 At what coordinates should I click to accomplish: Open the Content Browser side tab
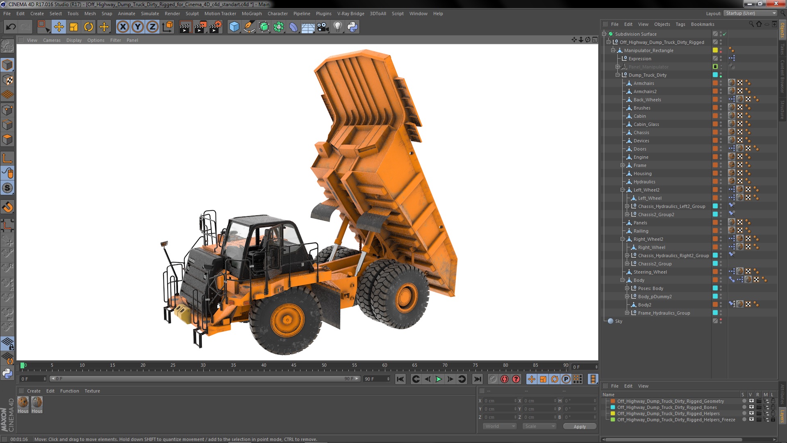click(x=782, y=76)
